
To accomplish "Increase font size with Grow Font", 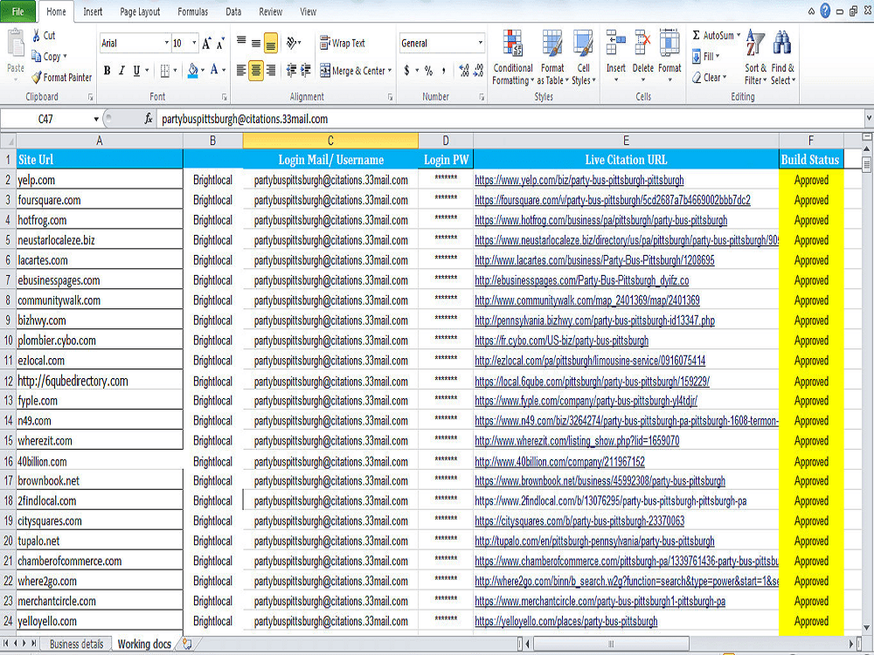I will click(207, 43).
